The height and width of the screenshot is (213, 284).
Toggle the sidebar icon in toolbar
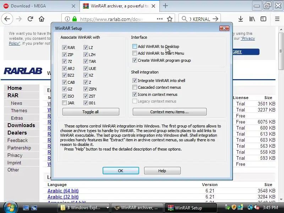point(263,19)
